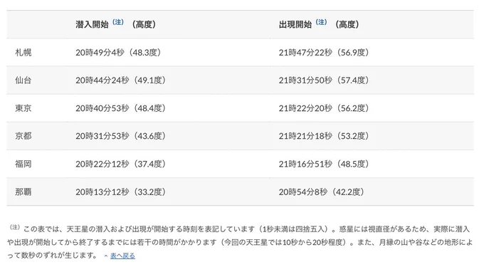Select the 福岡 row label
This screenshot has height=267, width=484.
pos(23,164)
